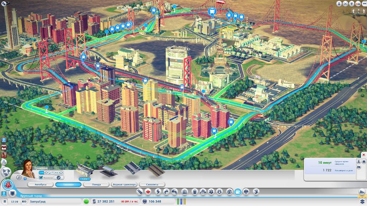The height and width of the screenshot is (206, 367).
Task: Open the data layers stack icon
Action: click(x=362, y=201)
